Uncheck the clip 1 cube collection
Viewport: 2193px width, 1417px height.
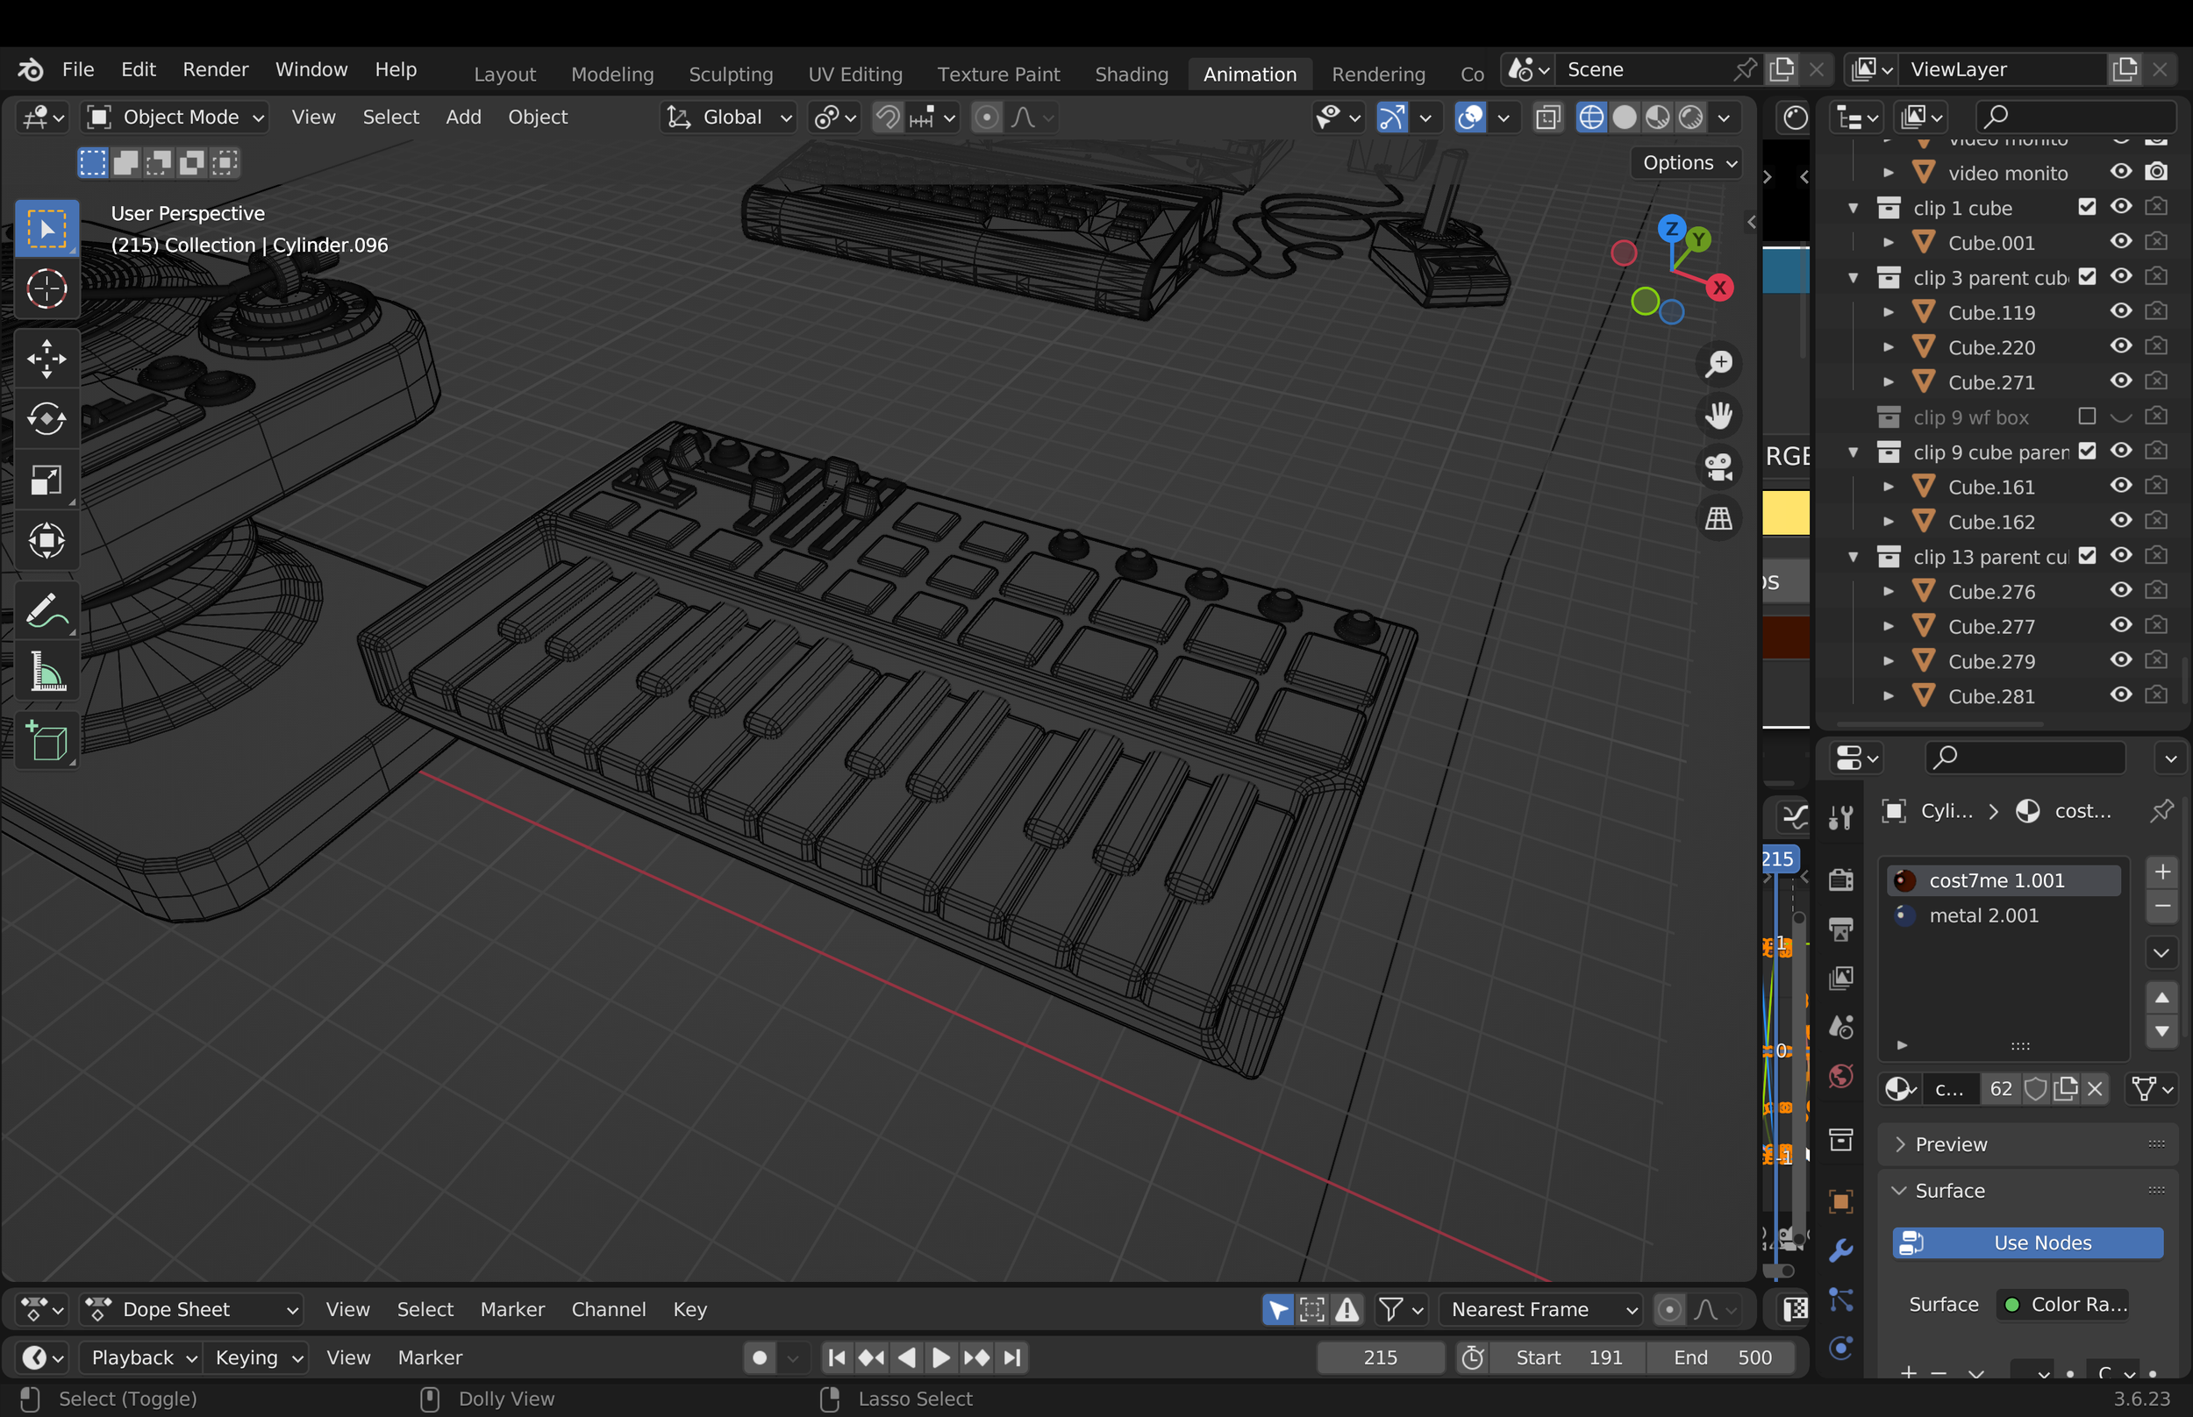[x=2086, y=208]
